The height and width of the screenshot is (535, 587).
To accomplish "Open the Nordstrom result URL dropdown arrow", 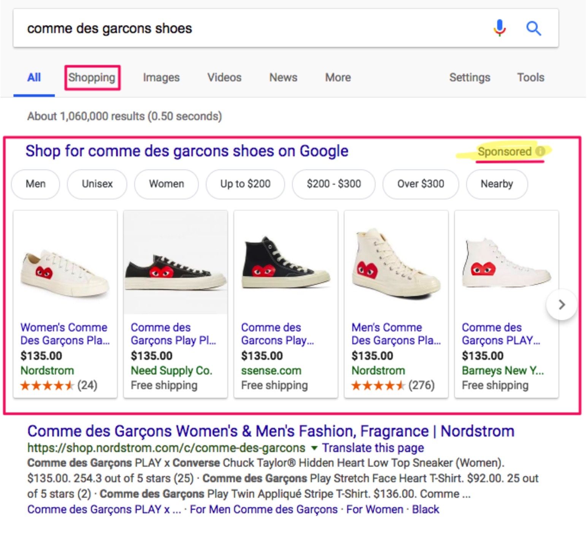I will [x=314, y=448].
